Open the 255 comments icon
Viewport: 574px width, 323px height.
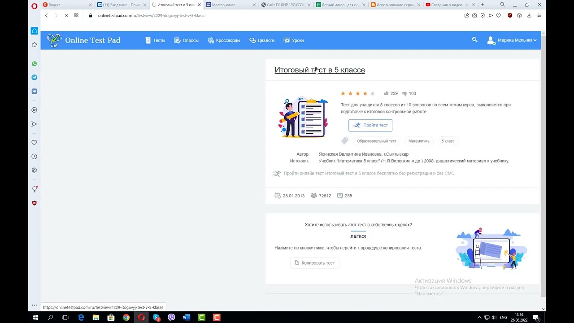pos(340,196)
